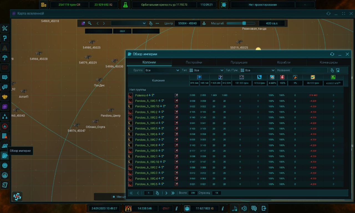Click the Empire overview icon in sidebar
355x213 pixels.
(5, 156)
